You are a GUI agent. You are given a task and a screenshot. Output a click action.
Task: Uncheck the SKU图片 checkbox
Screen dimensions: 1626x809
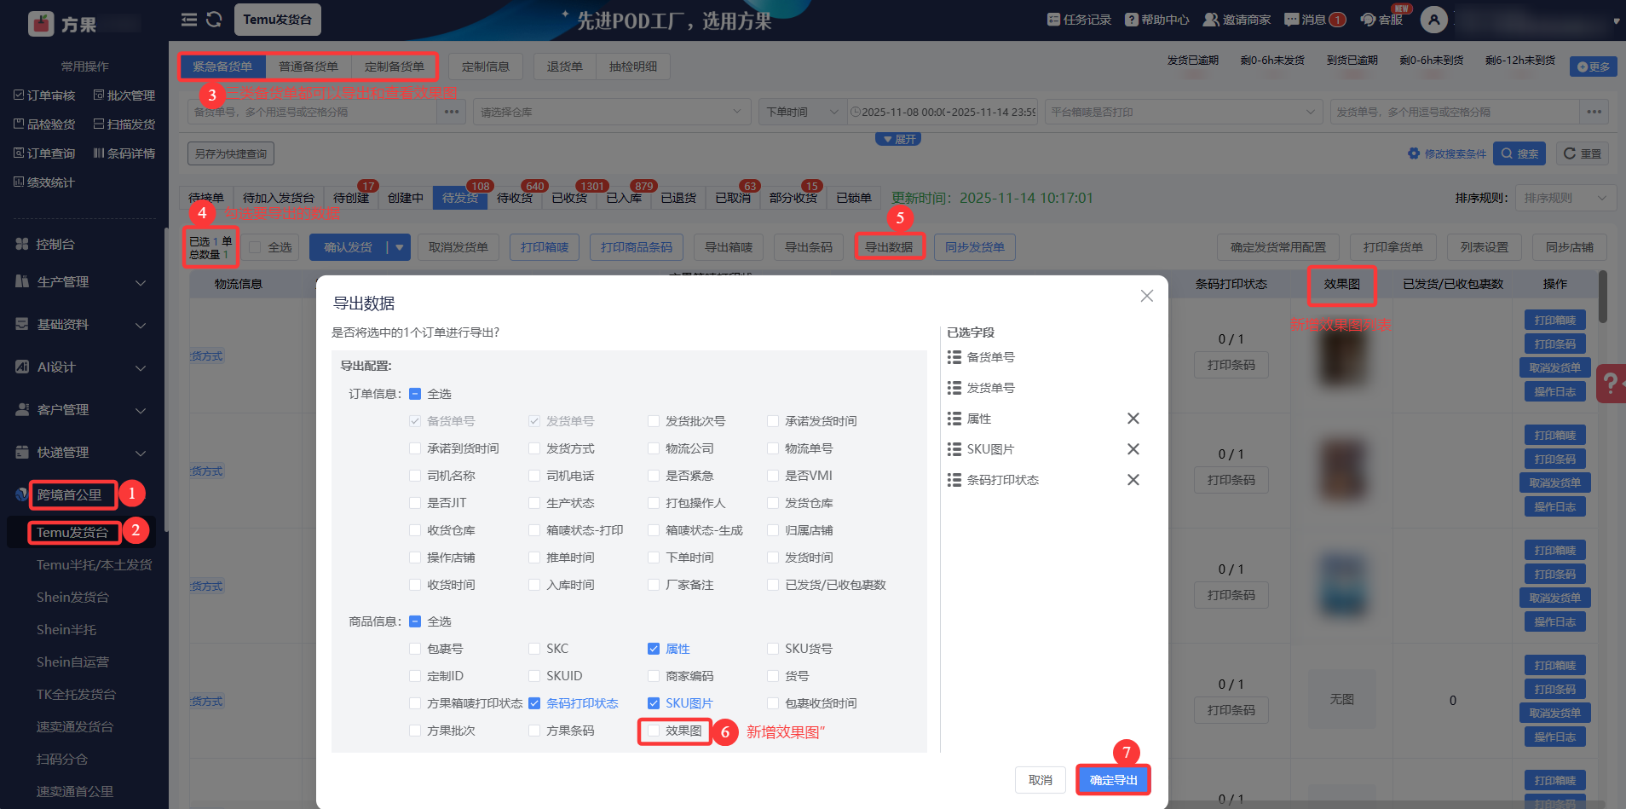point(654,703)
